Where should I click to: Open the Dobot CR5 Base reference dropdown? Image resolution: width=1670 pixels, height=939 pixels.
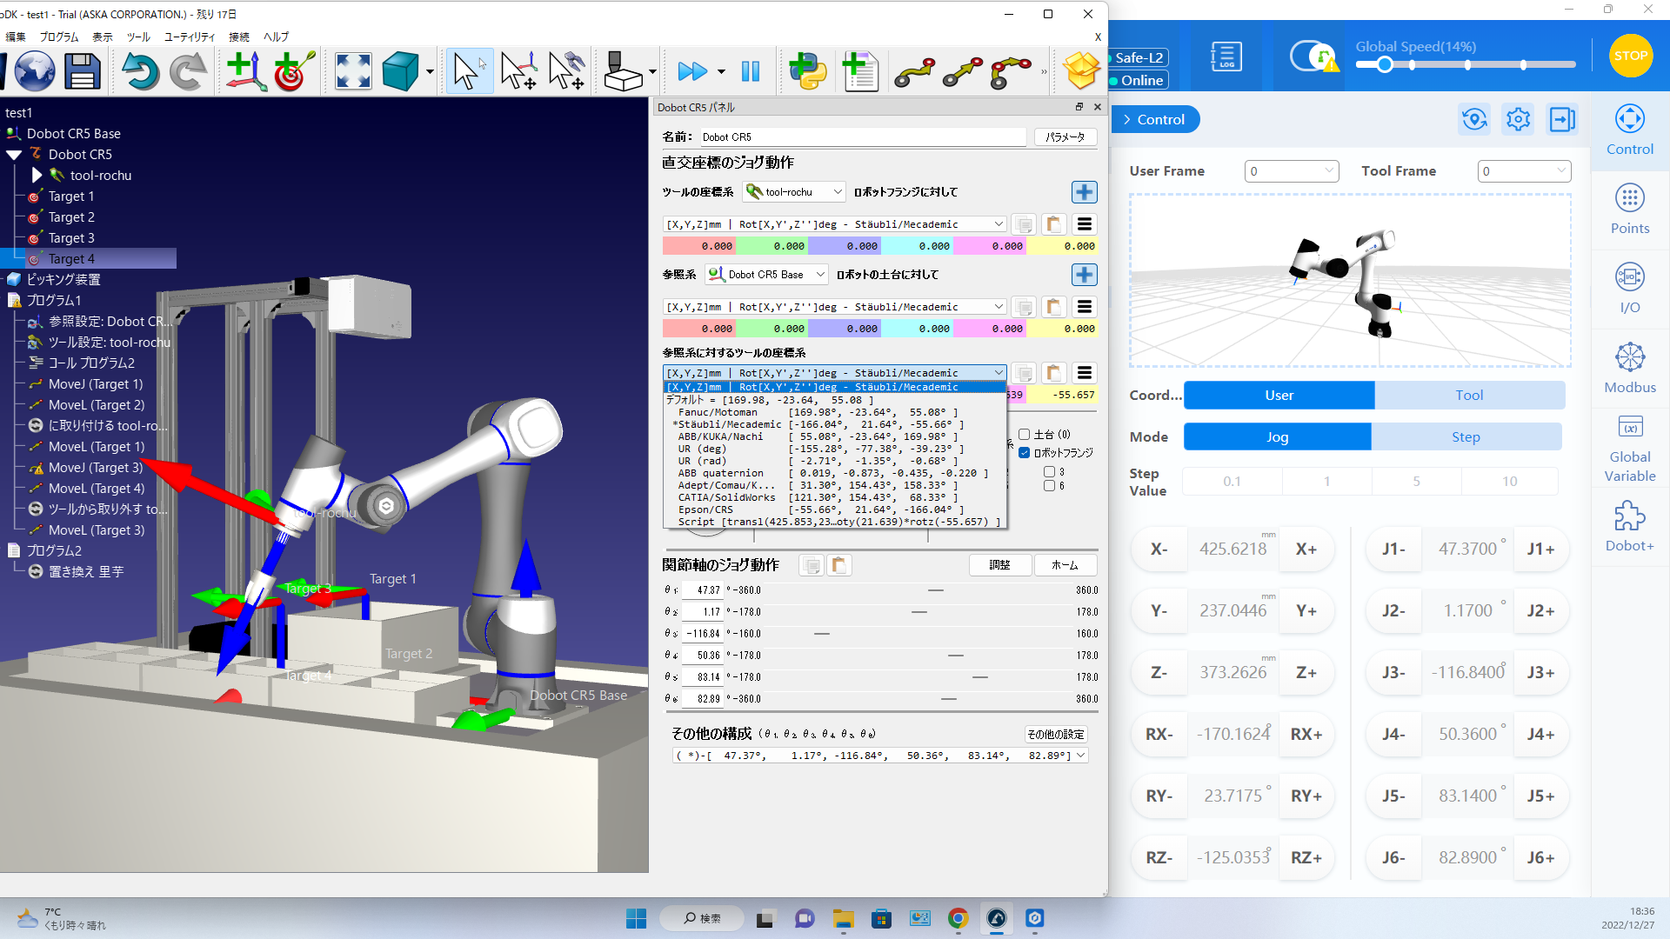click(x=766, y=275)
